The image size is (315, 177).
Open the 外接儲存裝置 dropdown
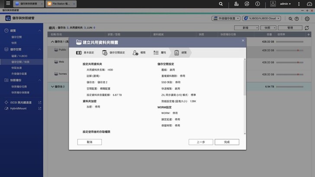pos(226,18)
